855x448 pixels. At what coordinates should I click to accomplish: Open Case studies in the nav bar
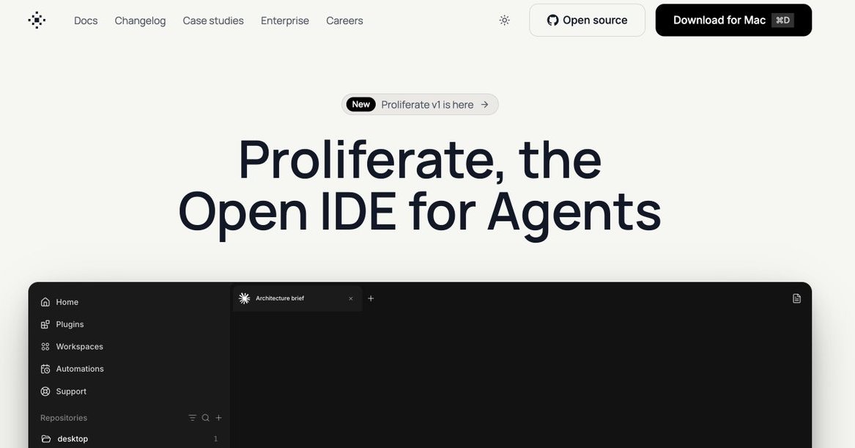pos(213,21)
